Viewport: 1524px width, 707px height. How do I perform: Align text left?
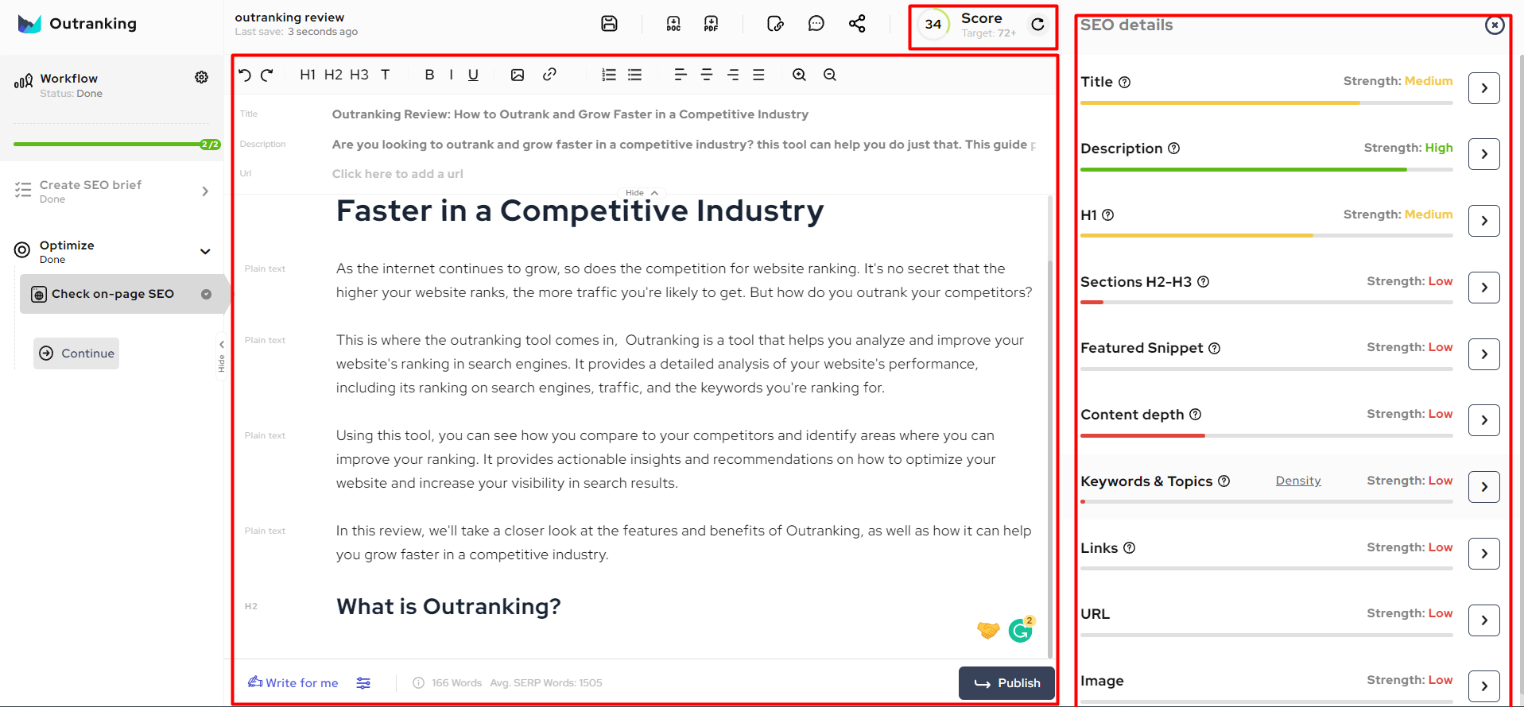tap(681, 75)
